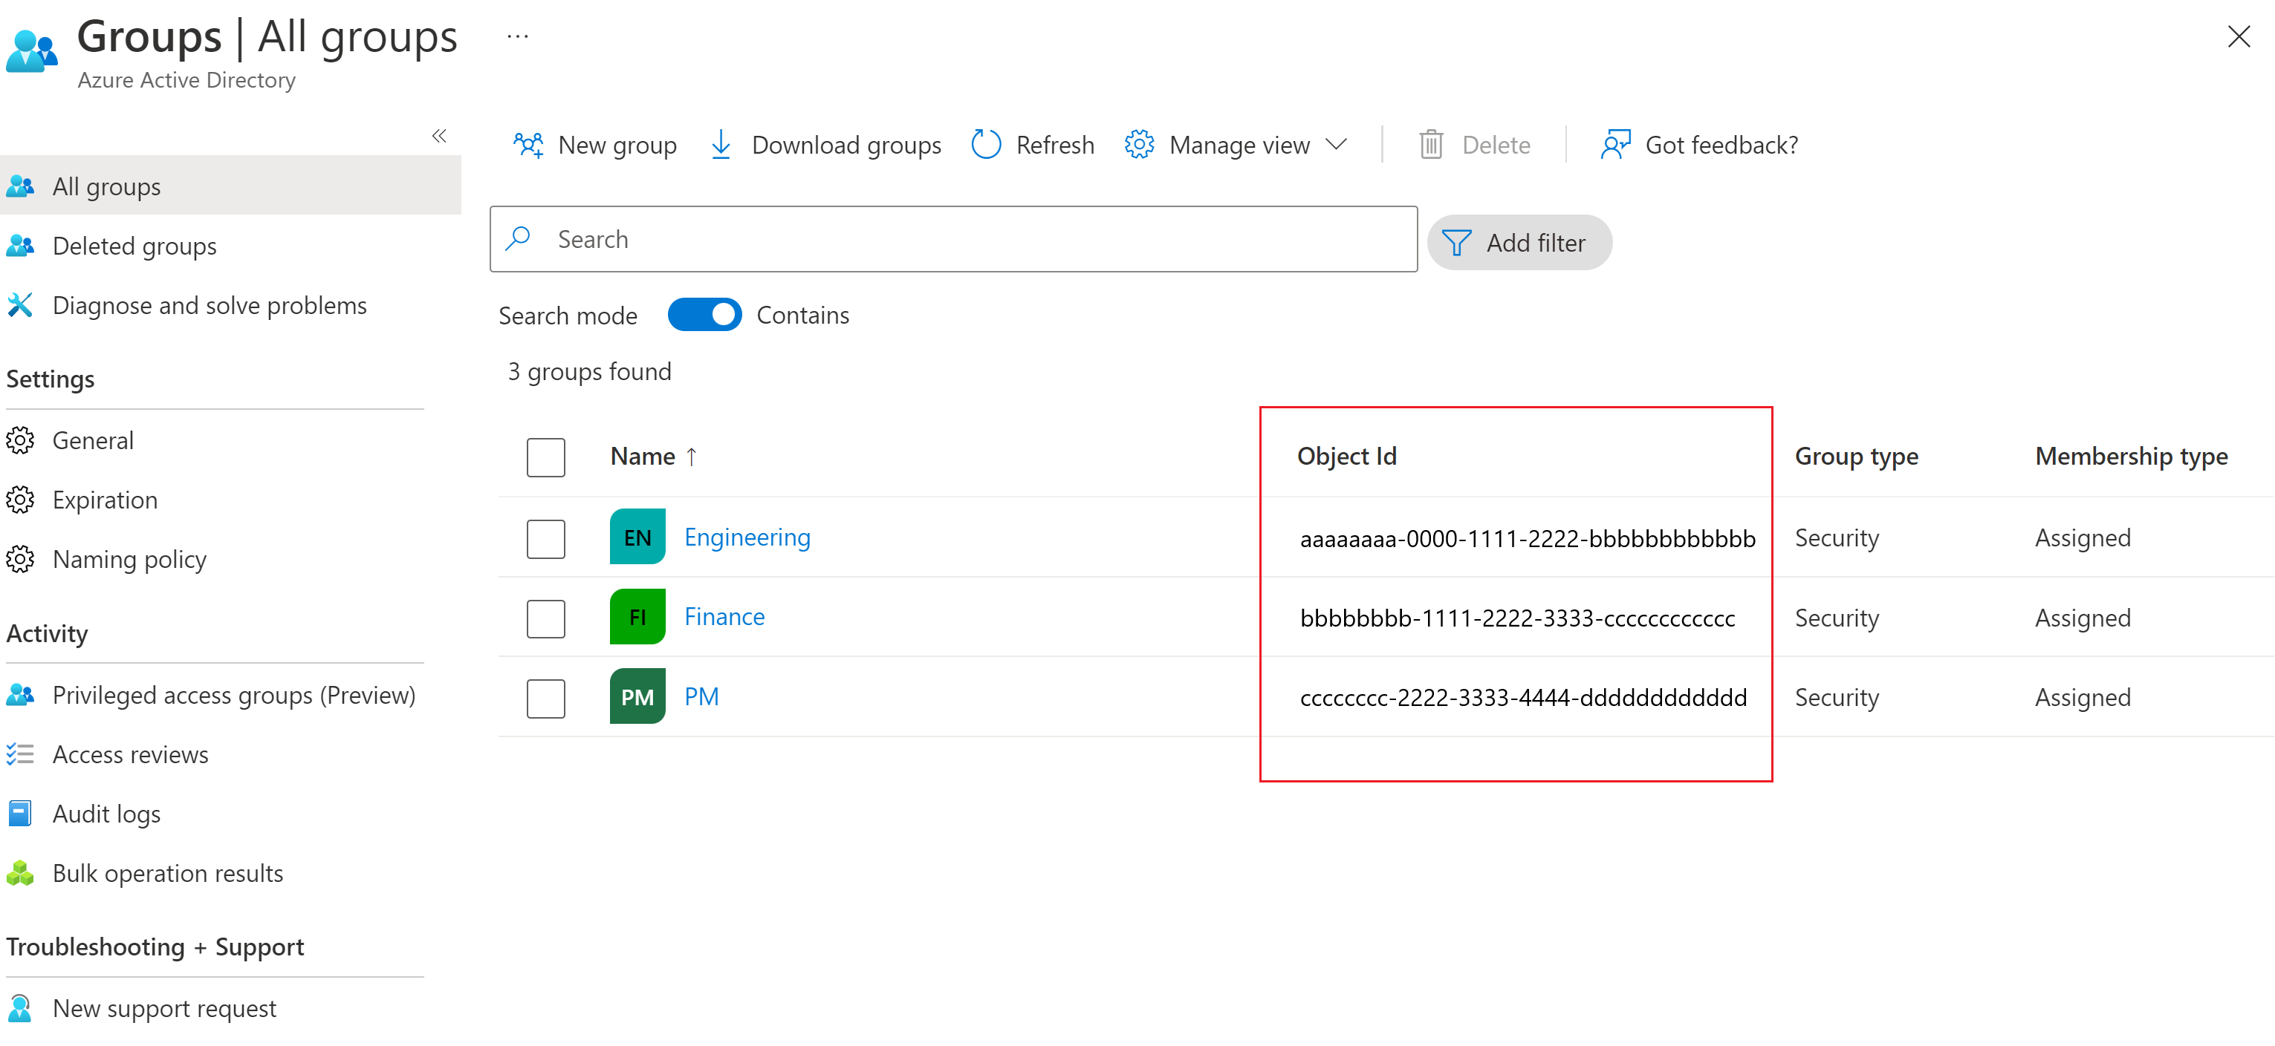Open Deleted groups in sidebar
This screenshot has height=1046, width=2275.
point(134,246)
